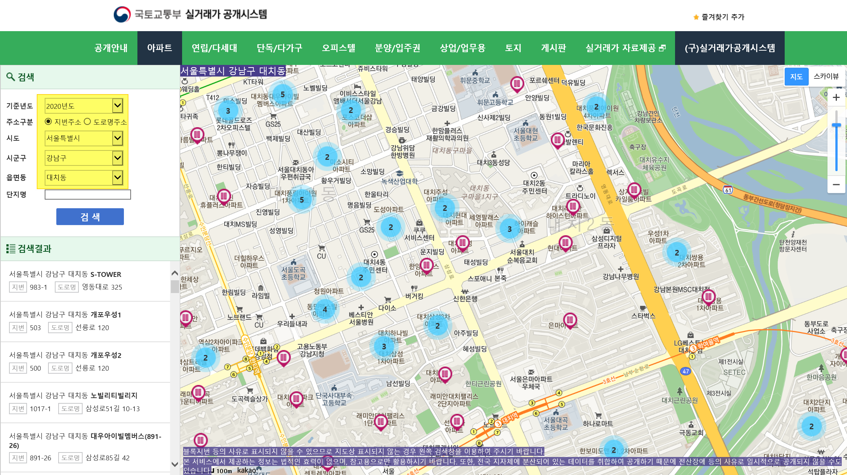Click the cluster marker labeled 5 near 대치동대우아이빌

283,95
